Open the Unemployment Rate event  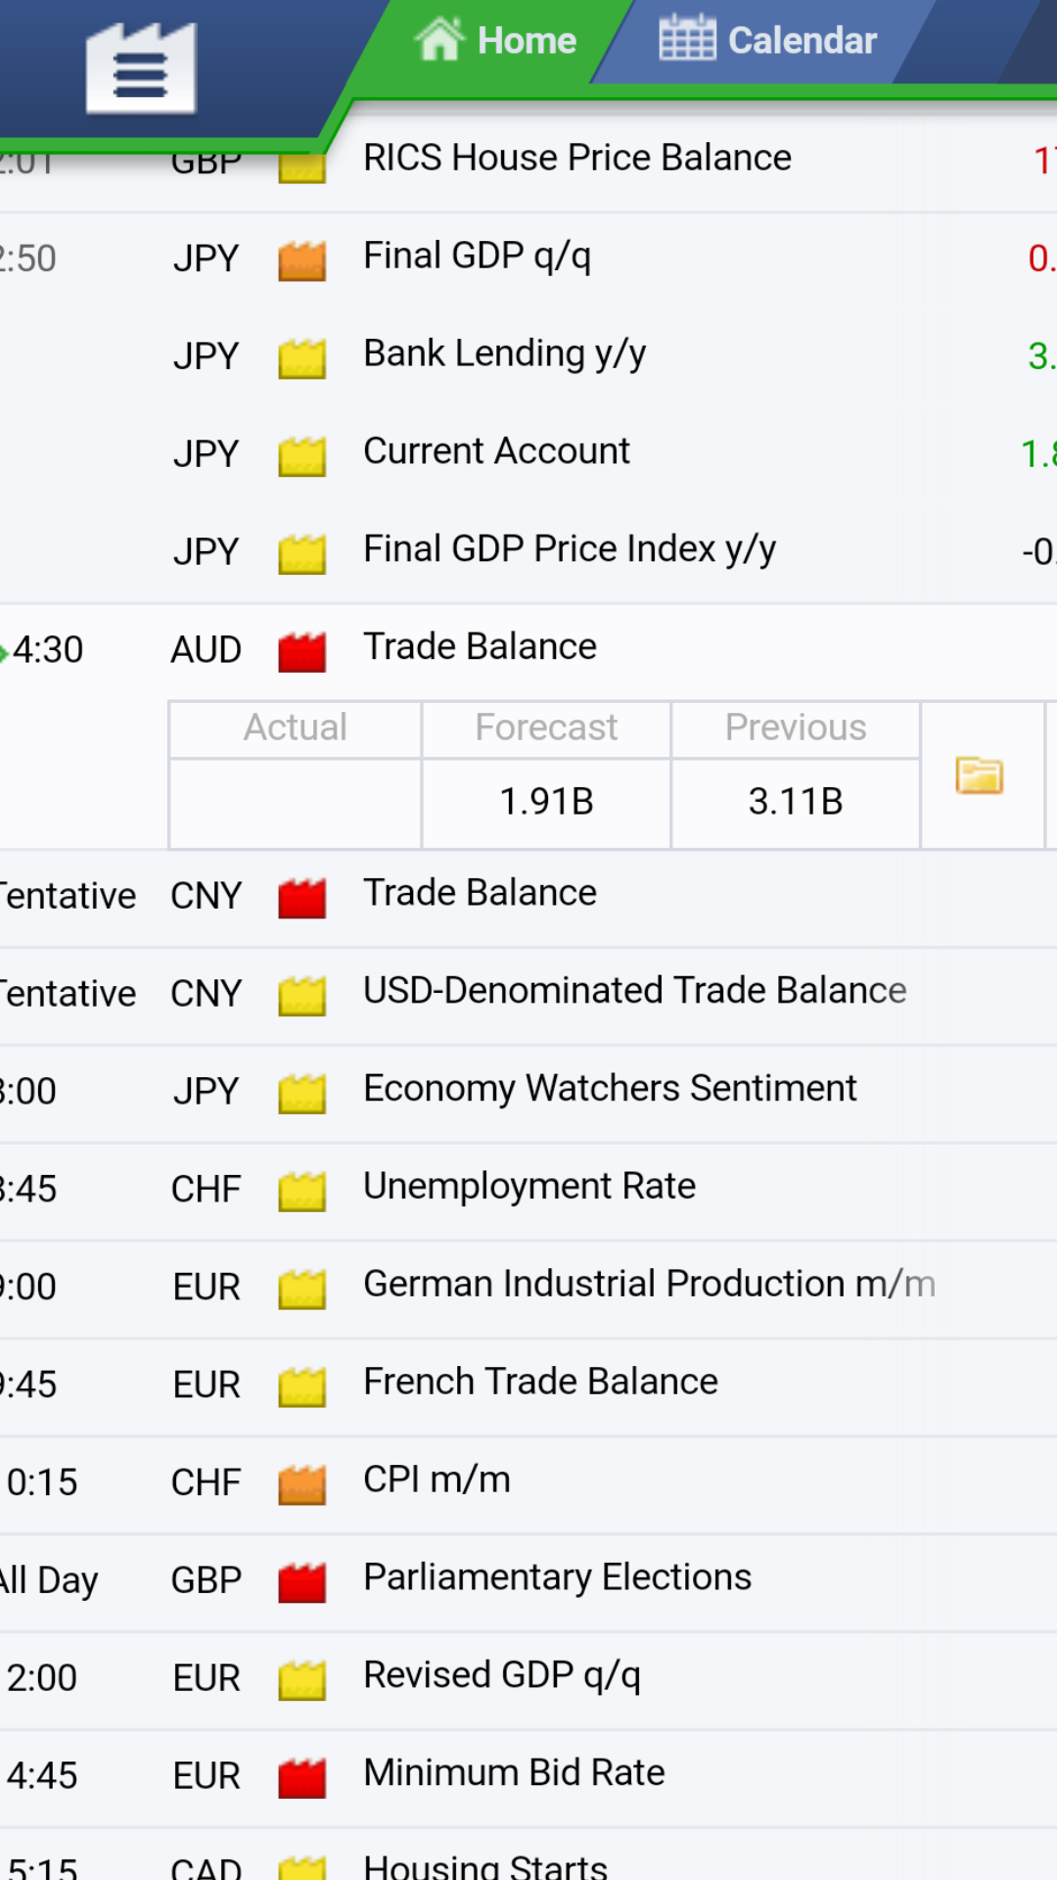pyautogui.click(x=528, y=1191)
